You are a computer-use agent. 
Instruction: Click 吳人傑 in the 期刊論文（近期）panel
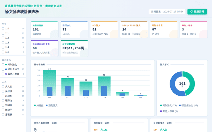tap(104, 130)
